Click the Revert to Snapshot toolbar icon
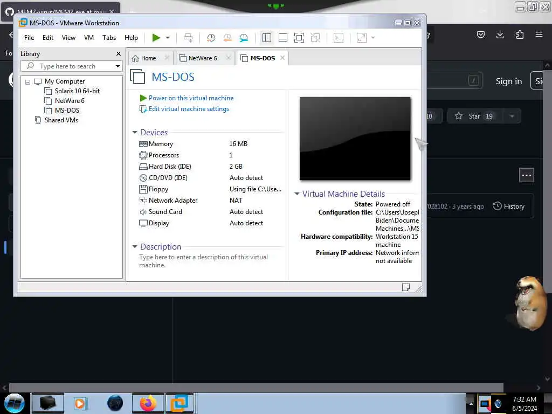The image size is (552, 414). click(227, 38)
